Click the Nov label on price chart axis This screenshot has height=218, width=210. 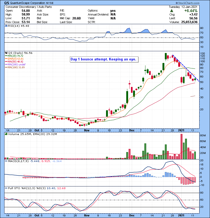pyautogui.click(x=87, y=131)
